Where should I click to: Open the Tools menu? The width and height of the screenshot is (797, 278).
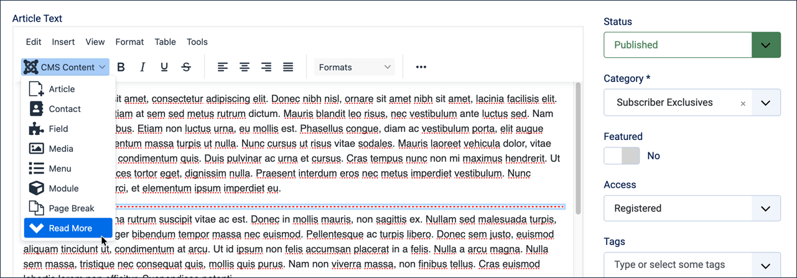click(x=197, y=42)
